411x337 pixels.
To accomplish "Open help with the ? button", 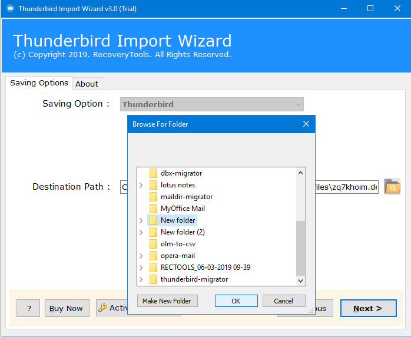I will [28, 308].
